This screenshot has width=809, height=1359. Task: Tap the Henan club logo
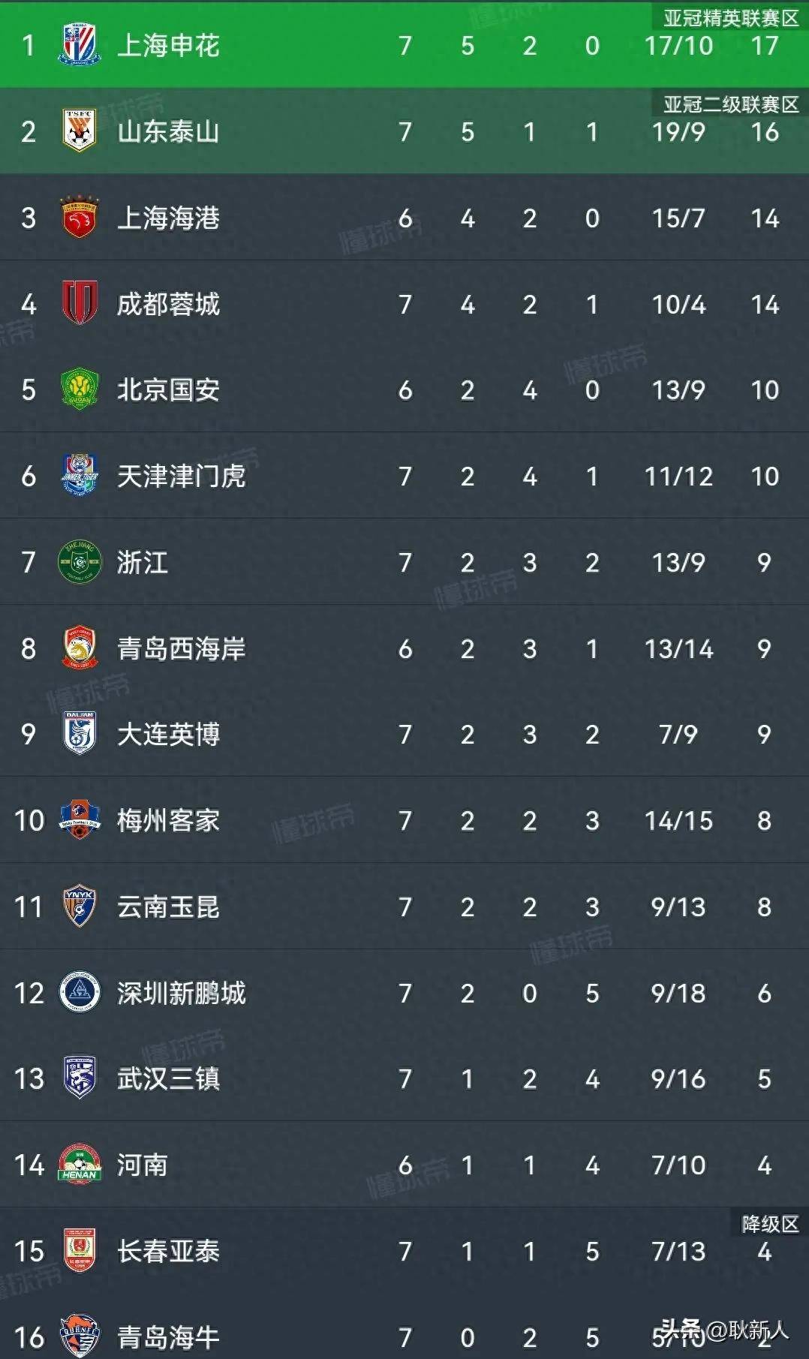(80, 1165)
